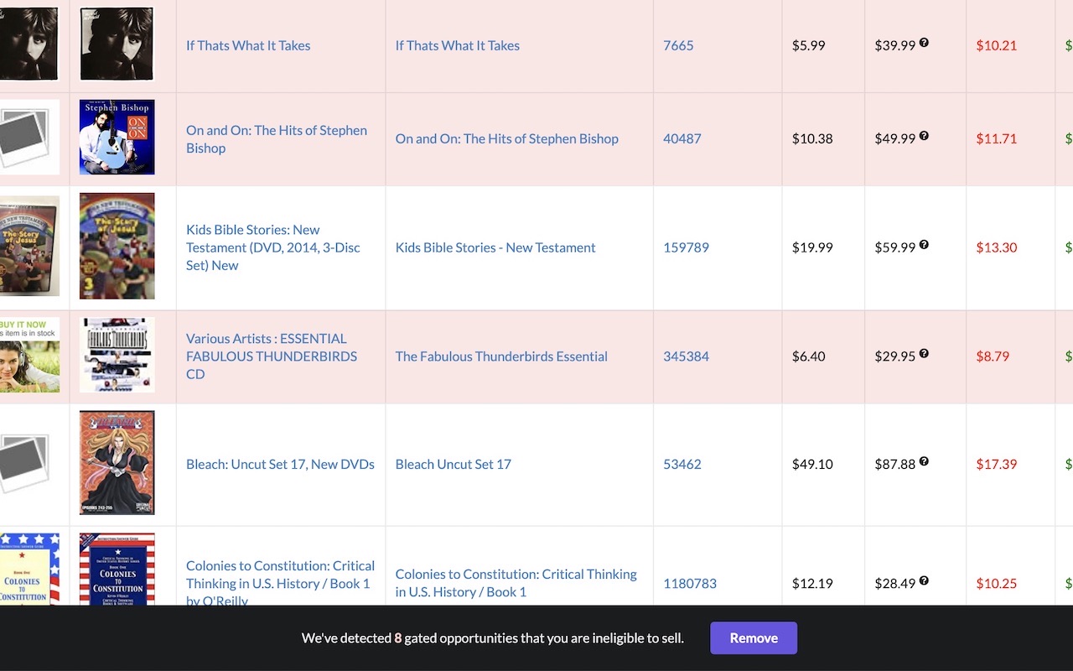Open sales rank link 40487
The height and width of the screenshot is (671, 1073).
pyautogui.click(x=682, y=138)
